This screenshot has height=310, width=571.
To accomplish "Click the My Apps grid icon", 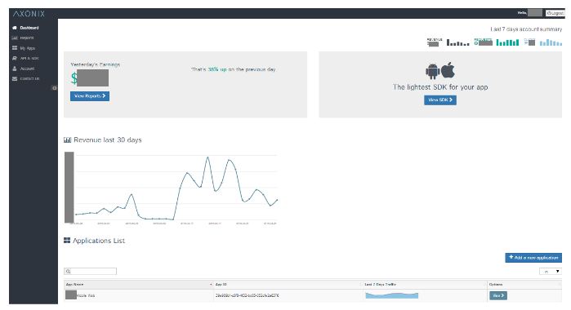I will 15,48.
